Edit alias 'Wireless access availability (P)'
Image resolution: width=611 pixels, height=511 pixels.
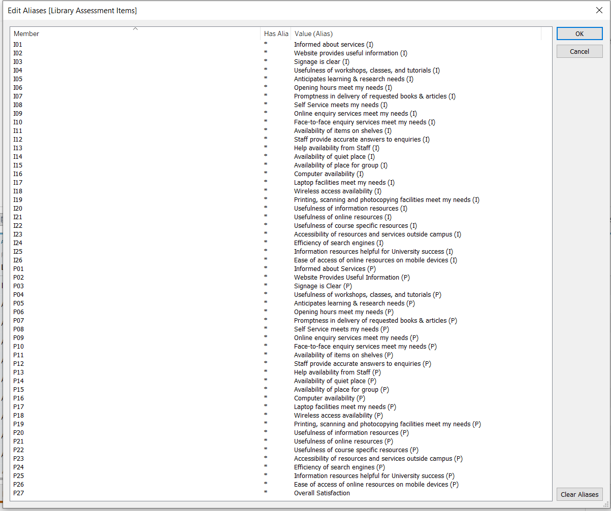point(338,416)
